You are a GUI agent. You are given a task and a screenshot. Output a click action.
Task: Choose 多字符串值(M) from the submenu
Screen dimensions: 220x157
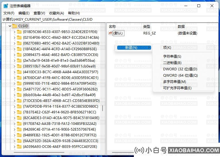click(174, 82)
